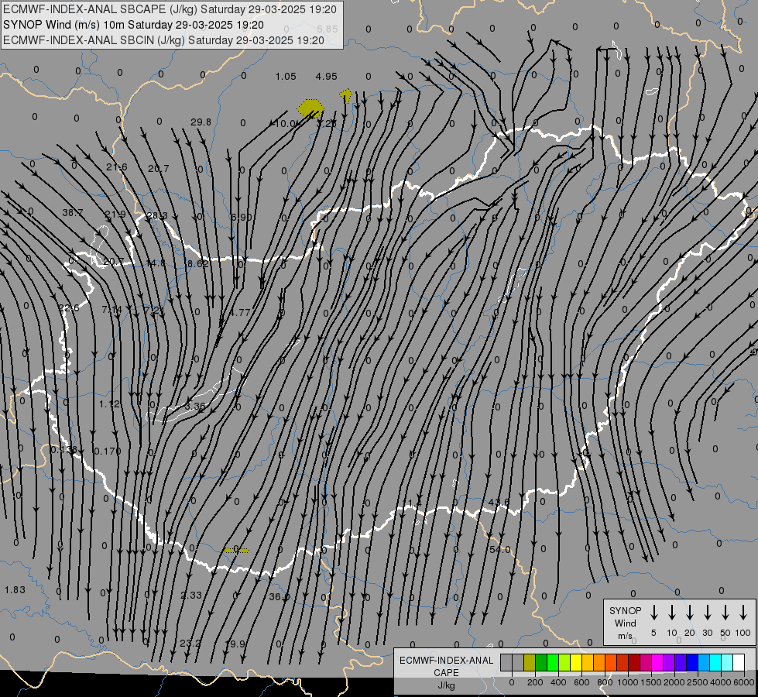This screenshot has height=697, width=758.
Task: Click the SYNOP wind arrow labeled 50
Action: (x=725, y=613)
